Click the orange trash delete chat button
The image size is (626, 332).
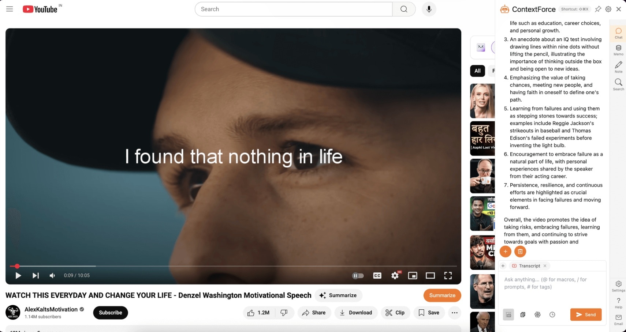[520, 252]
